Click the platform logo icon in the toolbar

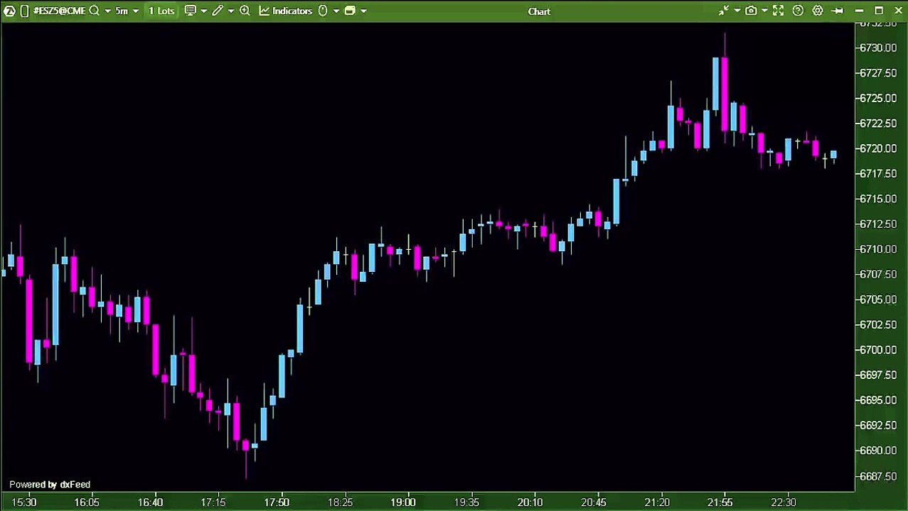[9, 11]
